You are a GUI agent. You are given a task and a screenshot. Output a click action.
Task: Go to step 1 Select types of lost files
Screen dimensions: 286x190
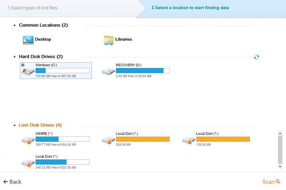(32, 8)
